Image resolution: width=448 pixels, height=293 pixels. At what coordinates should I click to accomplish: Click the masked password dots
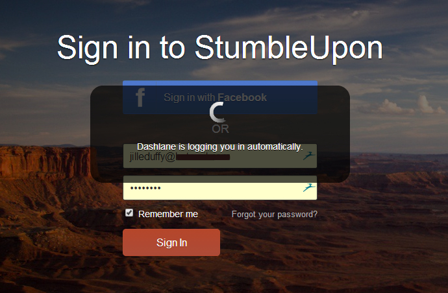tap(145, 188)
